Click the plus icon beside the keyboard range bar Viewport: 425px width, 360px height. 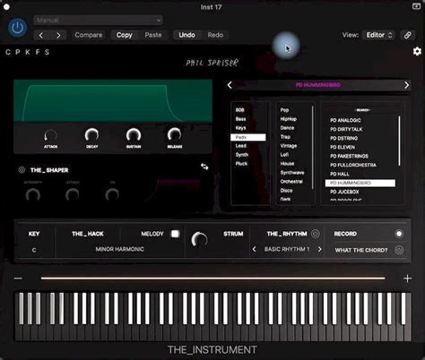[407, 279]
